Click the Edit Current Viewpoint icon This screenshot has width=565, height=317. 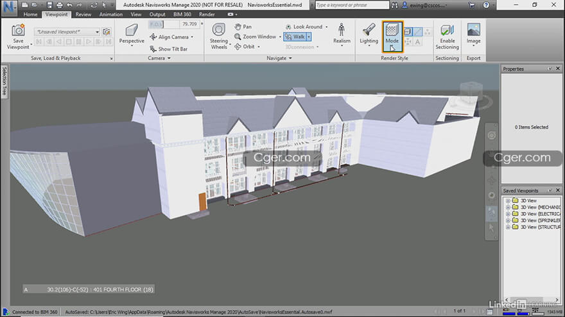click(x=107, y=31)
